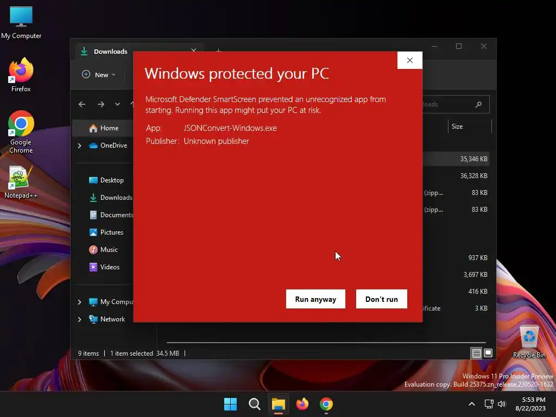
Task: Open network status tray icon
Action: pos(489,404)
